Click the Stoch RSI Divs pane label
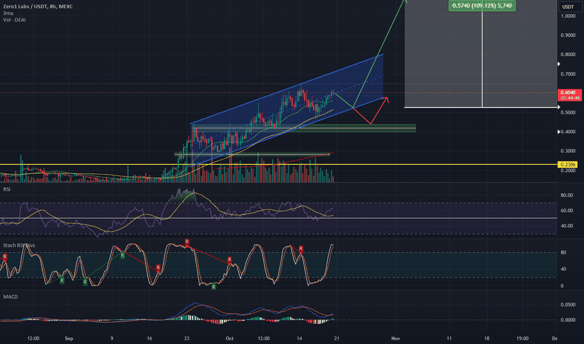584x344 pixels. [19, 245]
